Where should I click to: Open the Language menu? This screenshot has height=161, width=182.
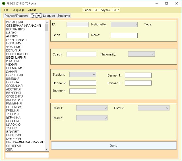click(18, 10)
